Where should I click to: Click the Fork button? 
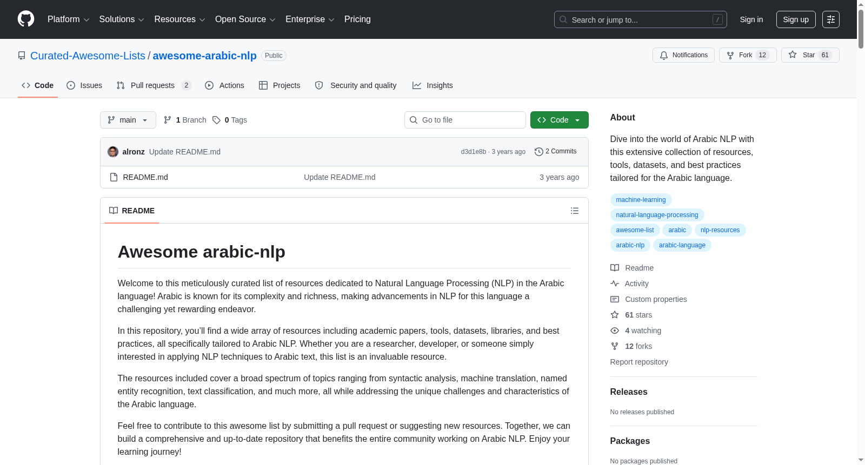coord(748,55)
